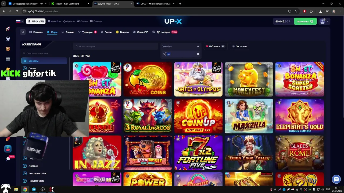This screenshot has width=344, height=193.
Task: Click the sidebar icon with NEW badge
Action: [x=8, y=158]
